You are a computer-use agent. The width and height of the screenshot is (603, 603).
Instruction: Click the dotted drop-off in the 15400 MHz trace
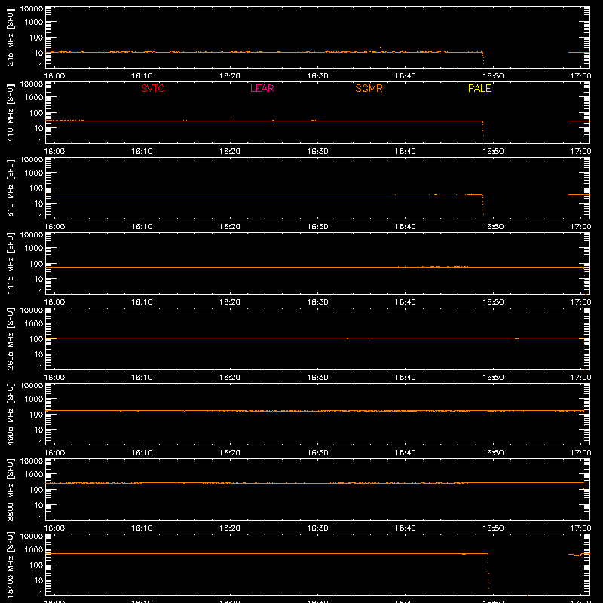488,571
